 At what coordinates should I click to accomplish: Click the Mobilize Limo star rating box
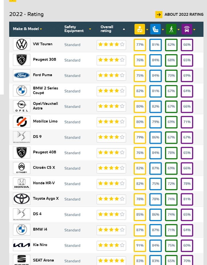(111, 122)
